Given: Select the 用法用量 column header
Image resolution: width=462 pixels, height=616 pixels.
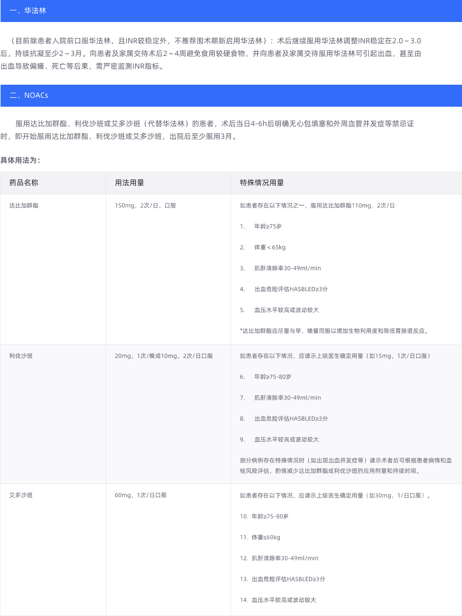Looking at the screenshot, I should coord(129,183).
